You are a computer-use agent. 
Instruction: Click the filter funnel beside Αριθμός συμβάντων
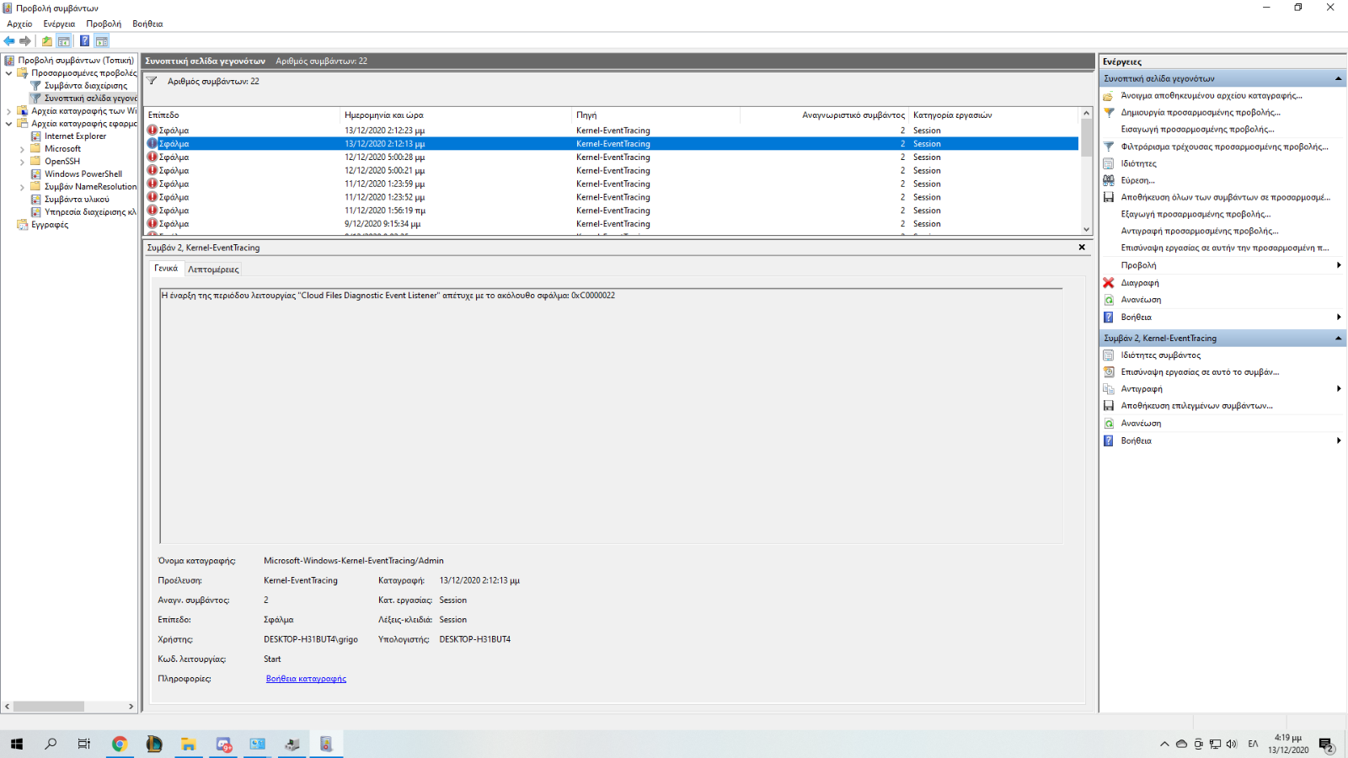pos(152,82)
